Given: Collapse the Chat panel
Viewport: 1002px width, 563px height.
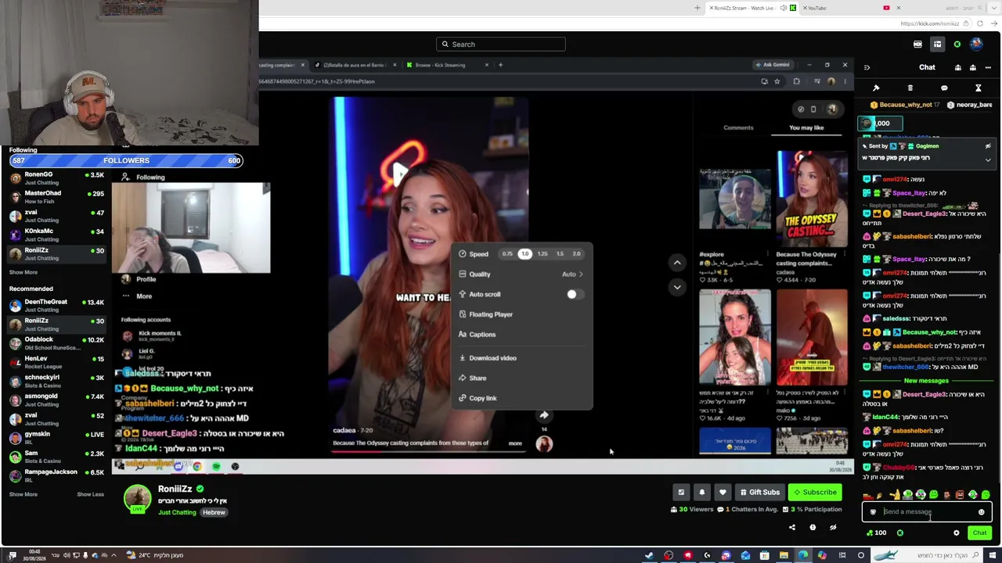Looking at the screenshot, I should coord(867,68).
